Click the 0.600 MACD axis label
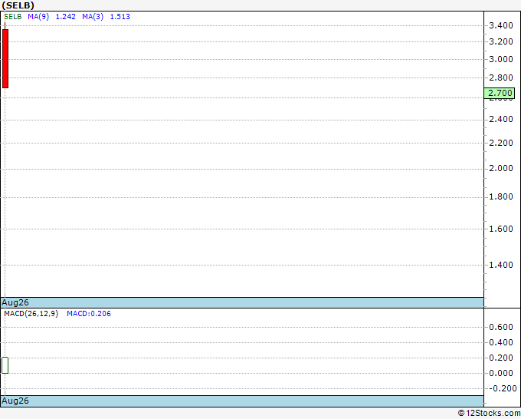 click(501, 327)
